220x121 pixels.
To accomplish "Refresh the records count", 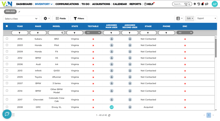I will click(x=109, y=115).
